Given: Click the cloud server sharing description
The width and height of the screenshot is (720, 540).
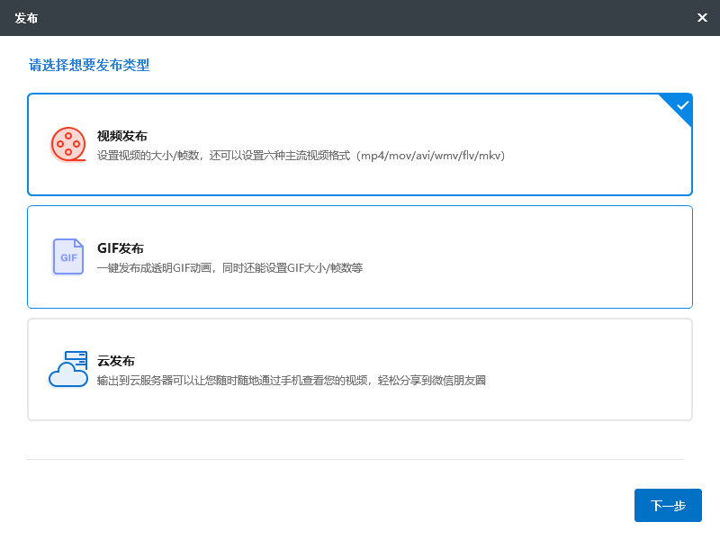Looking at the screenshot, I should [291, 380].
